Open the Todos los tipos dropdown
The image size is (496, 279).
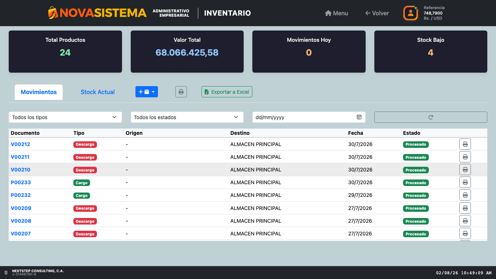click(65, 117)
